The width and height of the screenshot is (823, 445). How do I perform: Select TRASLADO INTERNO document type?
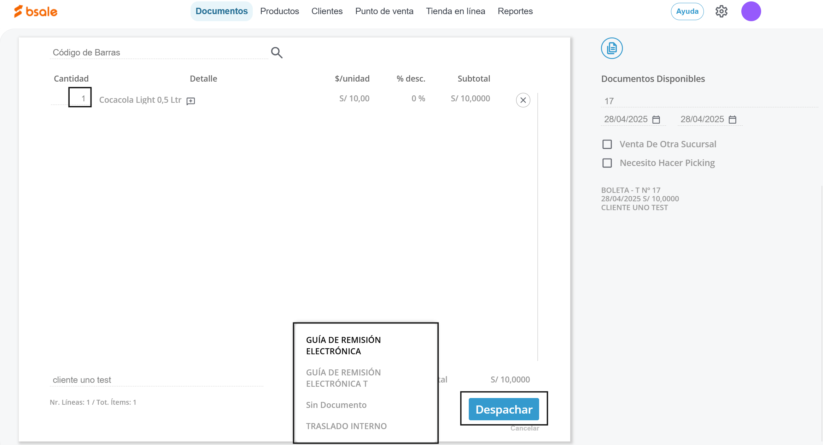(346, 426)
